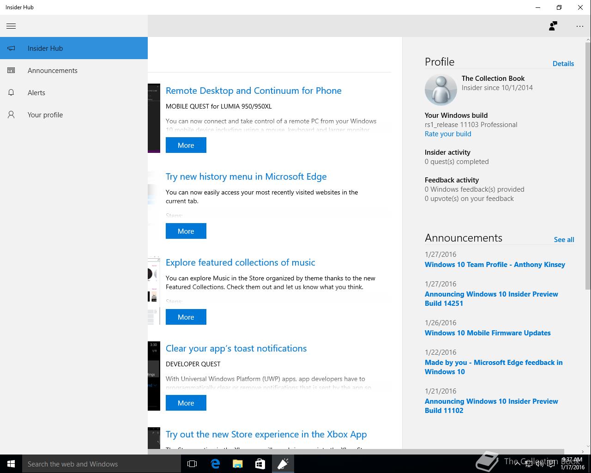This screenshot has height=473, width=591.
Task: Click the Search the web and Windows box
Action: tap(102, 464)
